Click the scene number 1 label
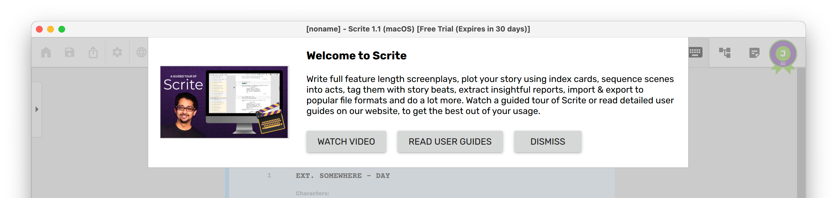The width and height of the screenshot is (837, 198). [x=269, y=175]
